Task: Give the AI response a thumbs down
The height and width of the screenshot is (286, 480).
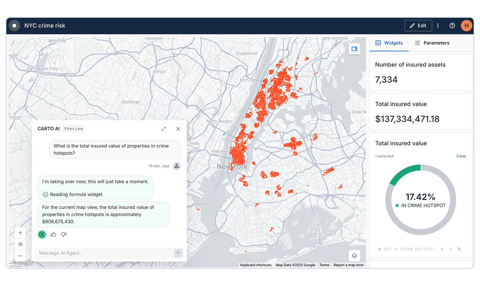Action: (x=63, y=234)
